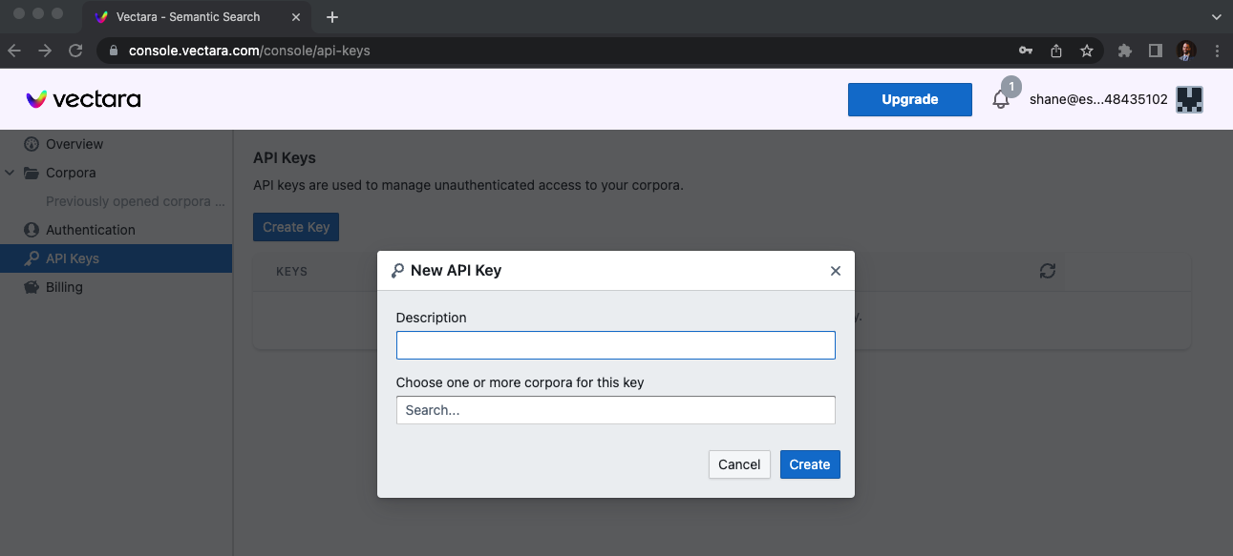The width and height of the screenshot is (1233, 556).
Task: Bookmark this page with the star
Action: point(1087,51)
